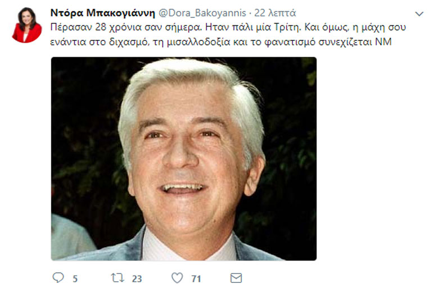Open the display name Ντόρα Μπακογιάννη link
Viewport: 433px width, 288px height.
click(102, 13)
